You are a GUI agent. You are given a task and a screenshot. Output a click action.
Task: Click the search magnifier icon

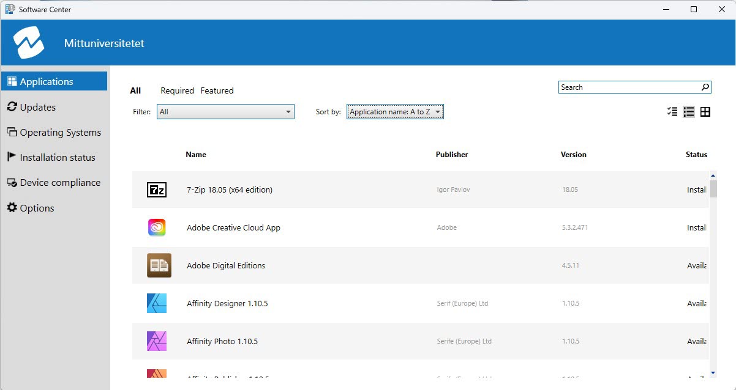pos(705,87)
